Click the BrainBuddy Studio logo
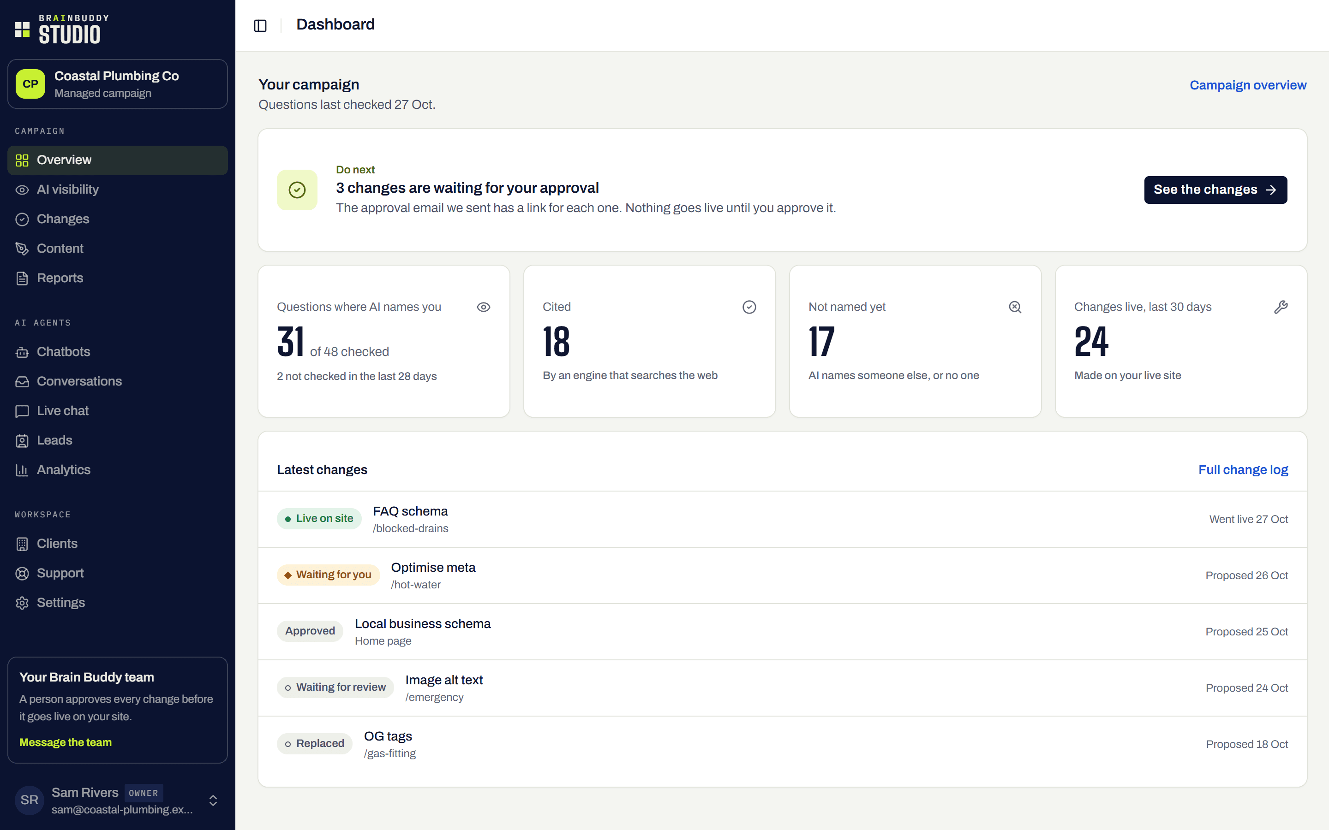The height and width of the screenshot is (830, 1329). click(x=62, y=29)
